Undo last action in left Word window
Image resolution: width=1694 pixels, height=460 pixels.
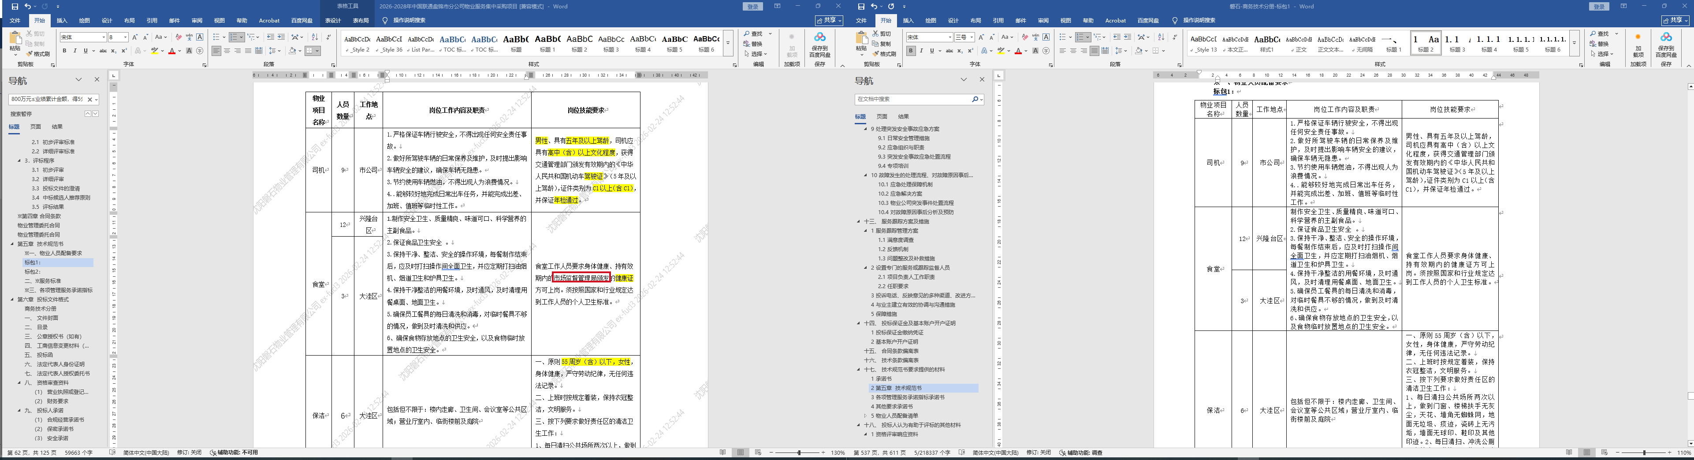28,7
